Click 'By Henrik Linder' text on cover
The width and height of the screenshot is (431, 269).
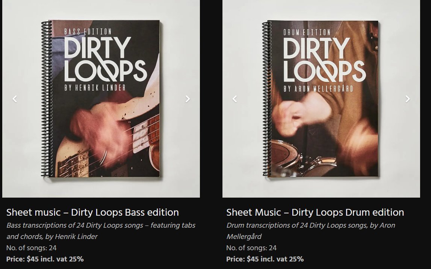[95, 88]
